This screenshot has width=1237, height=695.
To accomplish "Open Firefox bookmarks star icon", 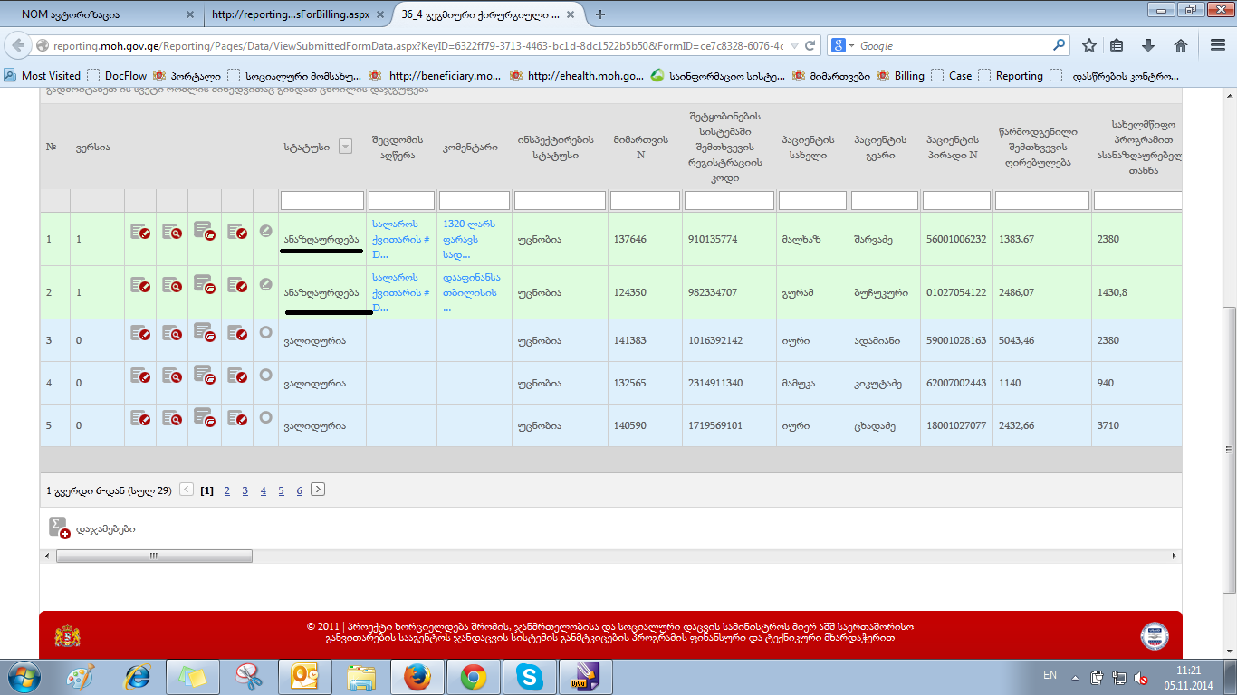I will coord(1089,45).
